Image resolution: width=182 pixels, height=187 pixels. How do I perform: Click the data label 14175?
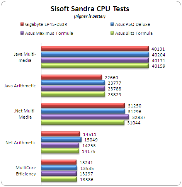[88, 151]
